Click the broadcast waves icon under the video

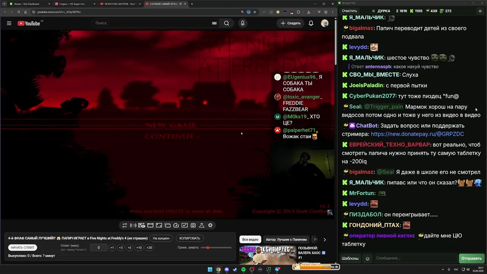133,225
